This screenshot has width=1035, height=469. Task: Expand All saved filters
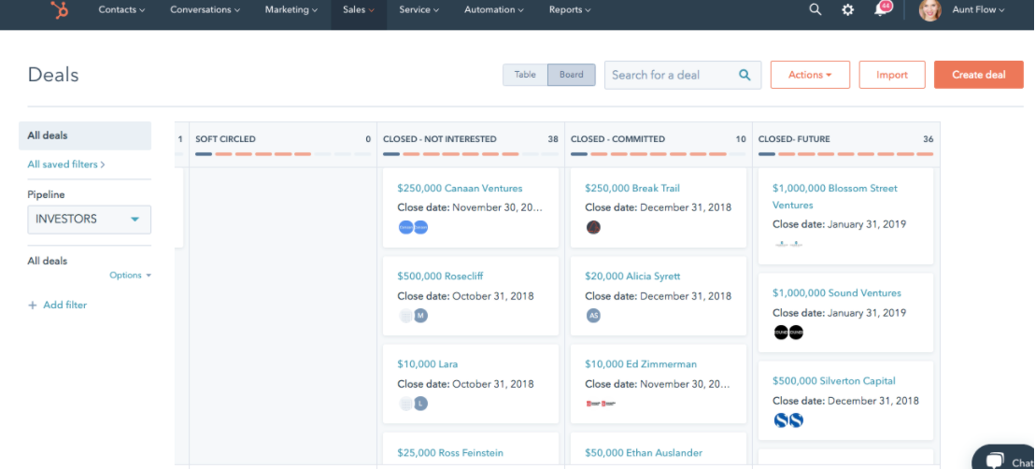[66, 164]
